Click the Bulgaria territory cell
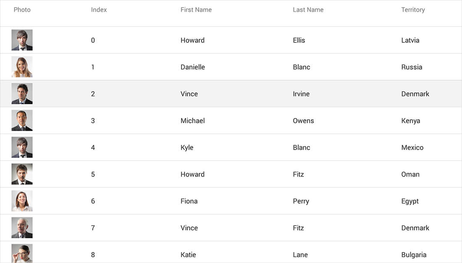The height and width of the screenshot is (263, 462). (414, 255)
